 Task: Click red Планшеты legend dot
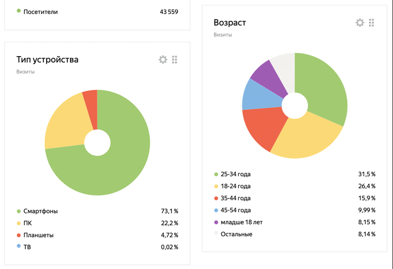tap(19, 235)
